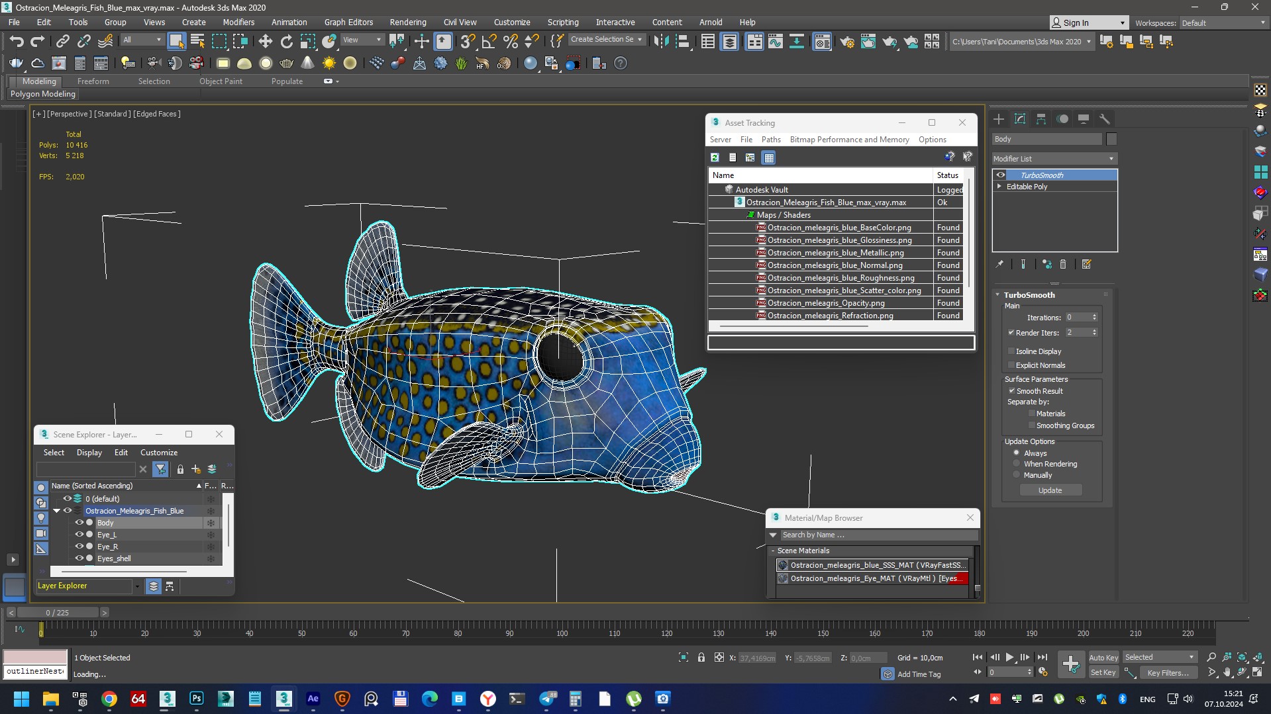This screenshot has height=714, width=1271.
Task: Open the Workspaces Default dropdown
Action: coord(1223,23)
